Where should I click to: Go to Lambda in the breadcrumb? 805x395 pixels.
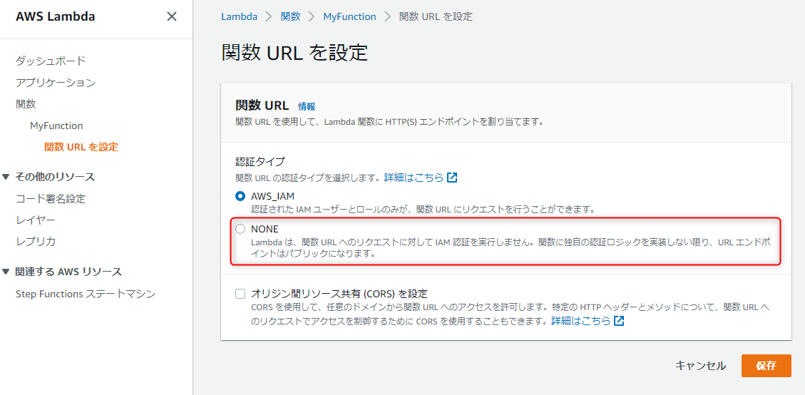click(240, 16)
